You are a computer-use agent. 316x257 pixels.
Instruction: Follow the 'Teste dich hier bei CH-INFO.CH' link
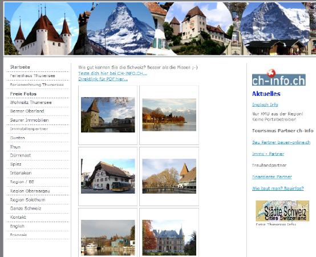click(113, 73)
